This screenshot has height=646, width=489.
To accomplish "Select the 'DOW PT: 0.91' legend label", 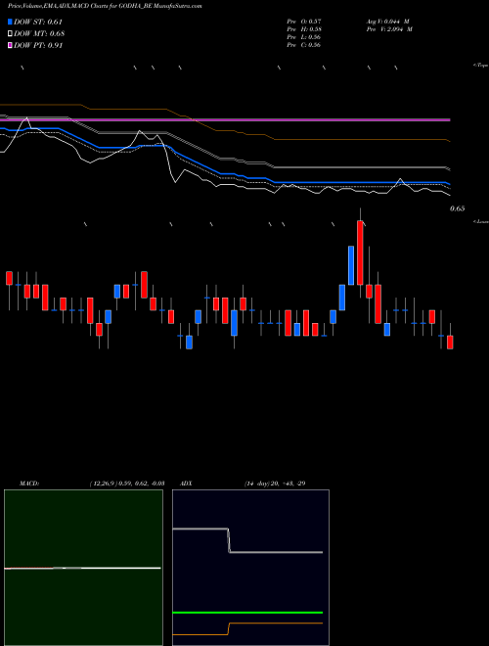I will [38, 45].
